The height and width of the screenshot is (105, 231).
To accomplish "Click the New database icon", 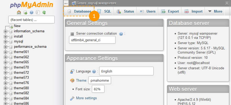I will tap(11, 26).
